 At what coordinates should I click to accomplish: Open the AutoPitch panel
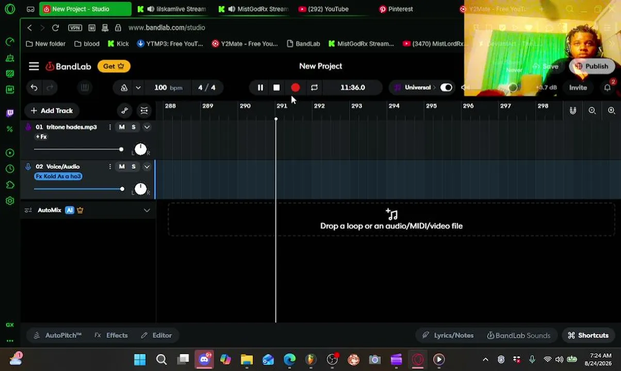57,335
